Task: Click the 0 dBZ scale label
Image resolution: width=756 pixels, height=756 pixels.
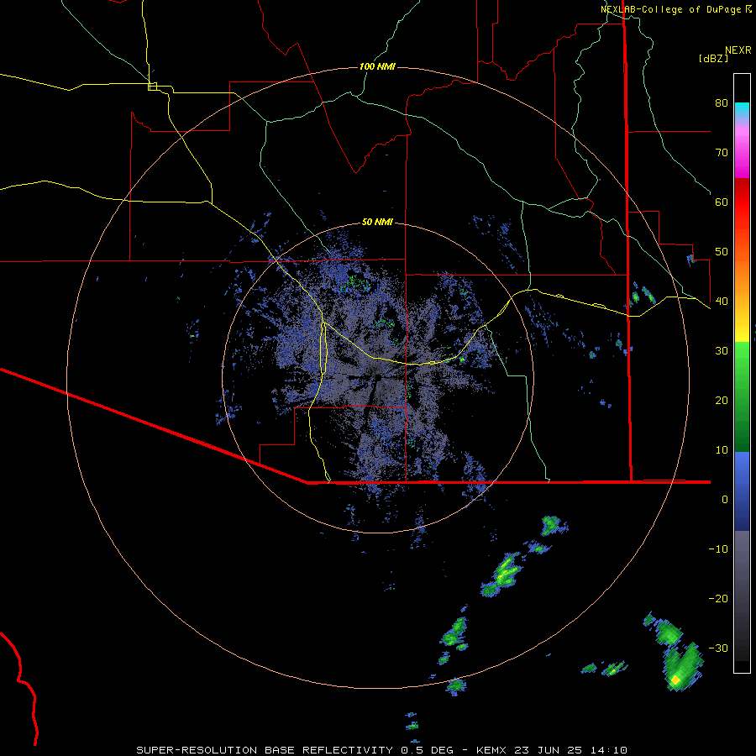Action: point(725,500)
